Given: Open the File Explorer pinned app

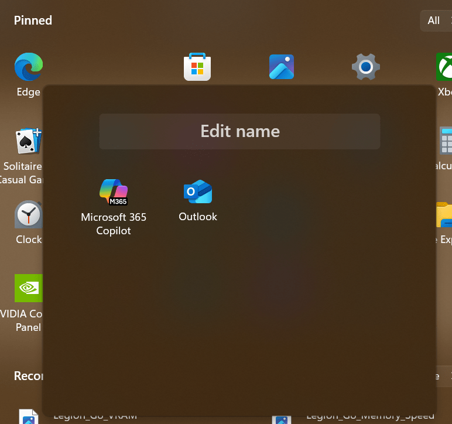Looking at the screenshot, I should (446, 216).
